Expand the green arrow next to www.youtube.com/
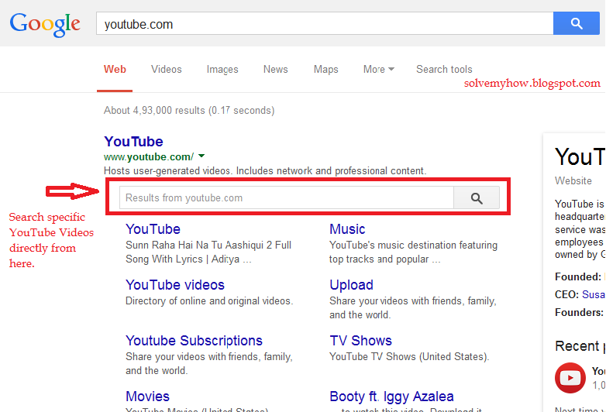606x412 pixels. click(x=201, y=156)
